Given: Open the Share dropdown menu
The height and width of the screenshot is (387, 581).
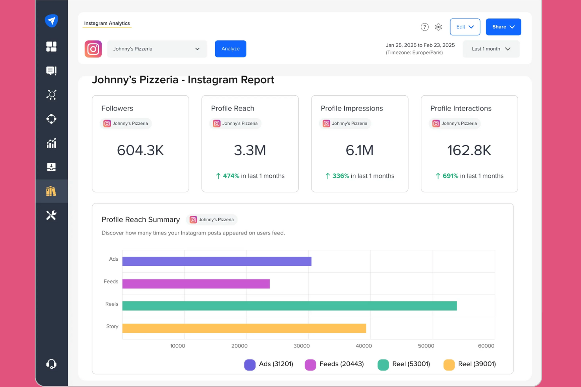Looking at the screenshot, I should point(503,27).
